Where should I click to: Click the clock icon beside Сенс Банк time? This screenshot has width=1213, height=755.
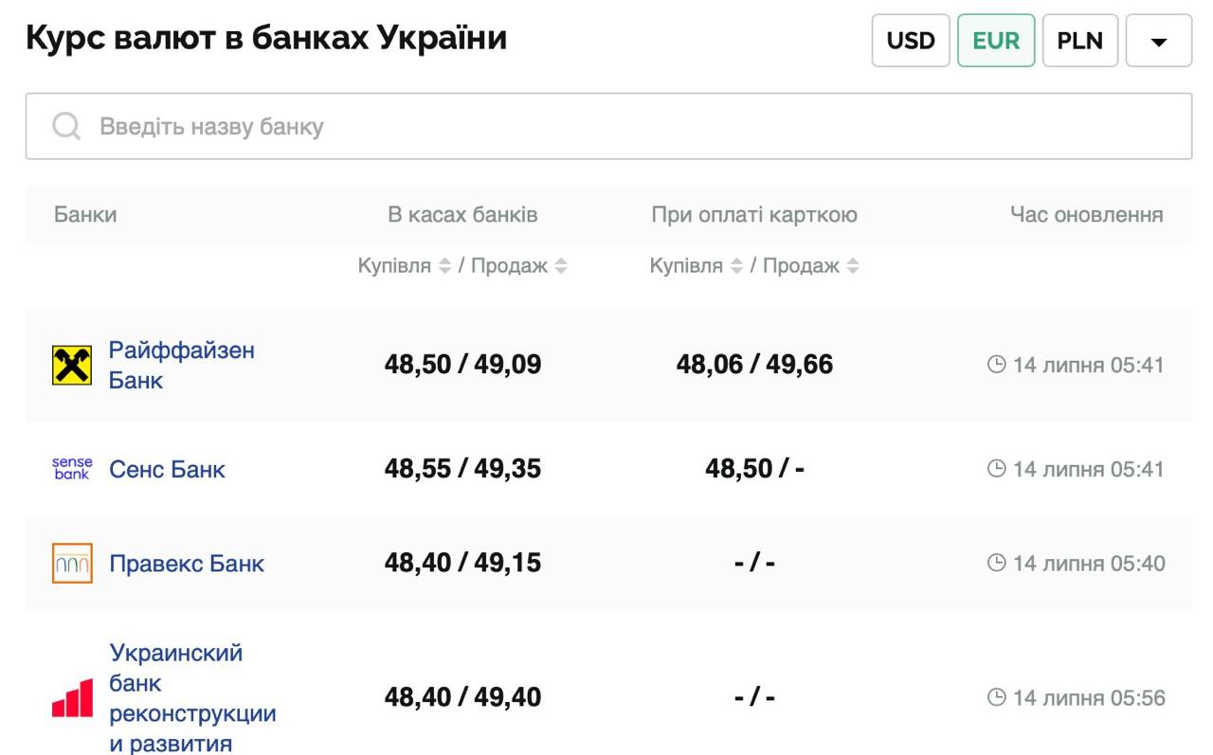pos(994,468)
